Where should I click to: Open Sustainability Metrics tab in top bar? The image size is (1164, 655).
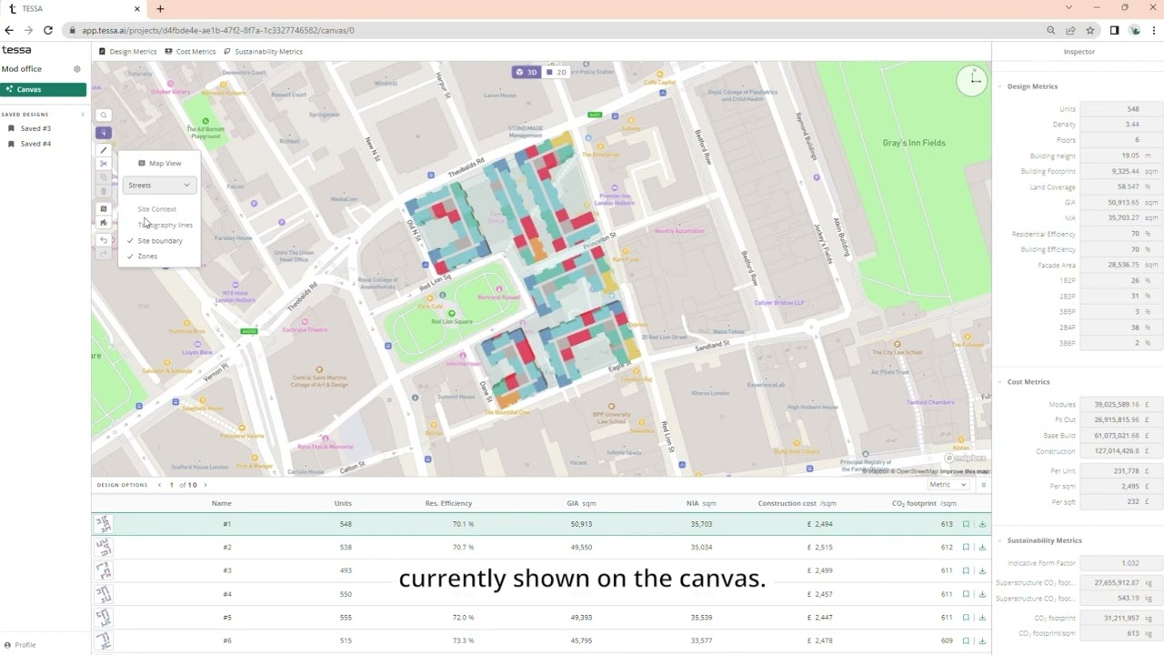click(263, 52)
